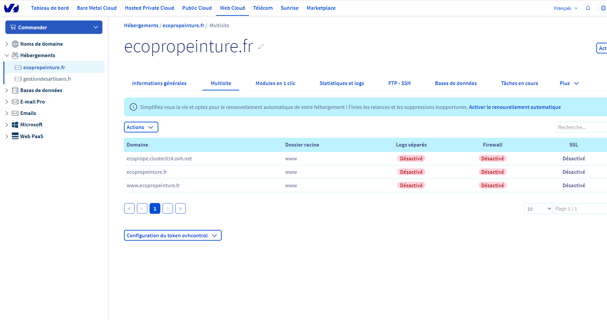
Task: Click the E-mail Pro envelope icon
Action: 15,102
